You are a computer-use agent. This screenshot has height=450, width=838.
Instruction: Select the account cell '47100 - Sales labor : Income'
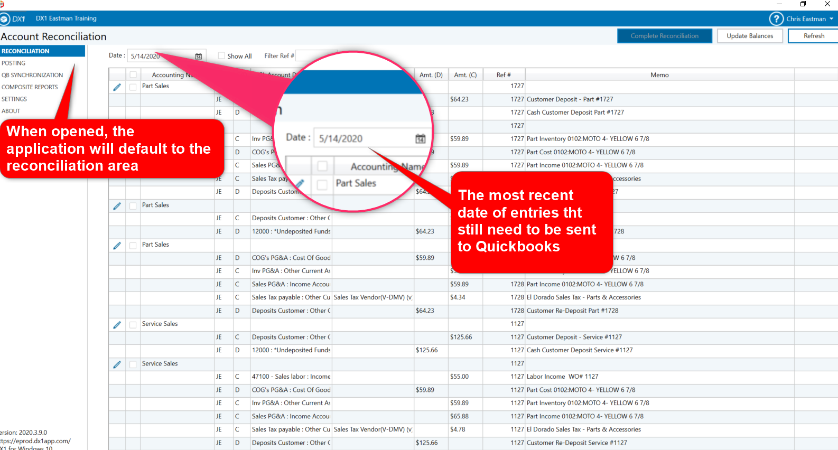pyautogui.click(x=291, y=377)
